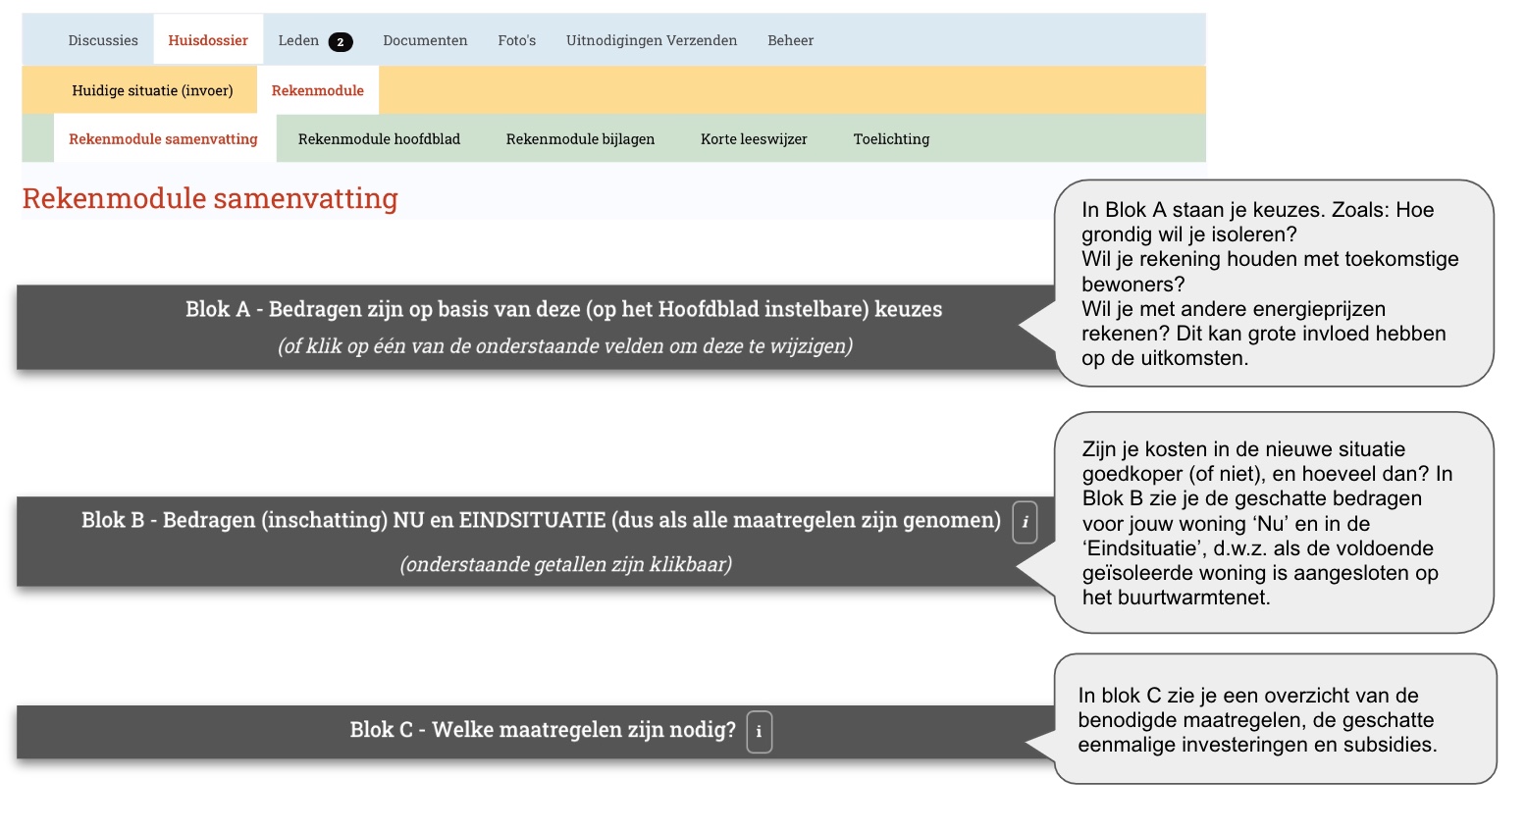
Task: Open the Leden tab
Action: pyautogui.click(x=298, y=40)
